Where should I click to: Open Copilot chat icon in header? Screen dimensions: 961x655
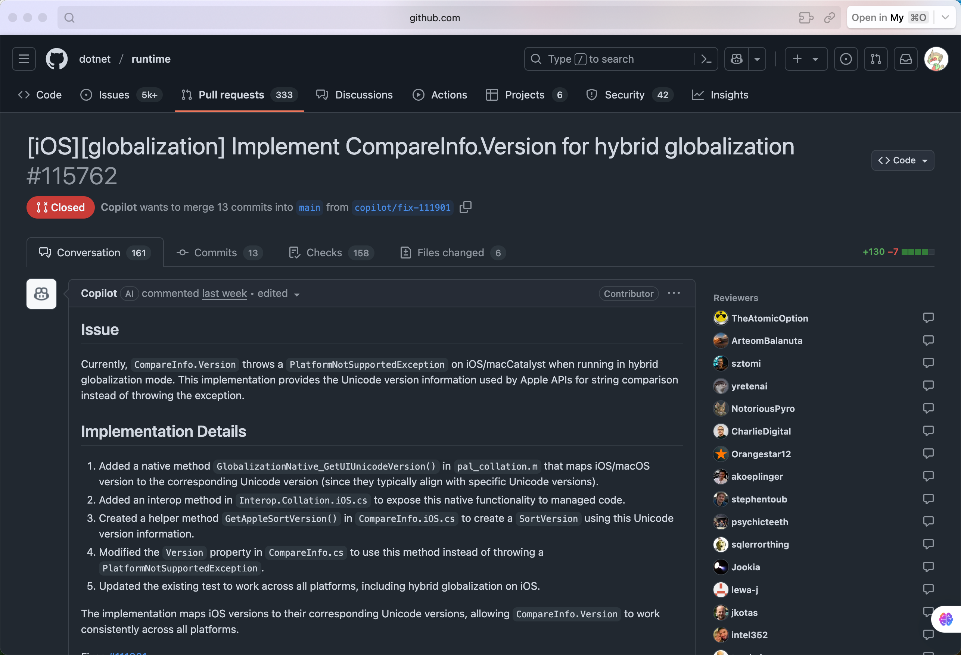pyautogui.click(x=737, y=59)
